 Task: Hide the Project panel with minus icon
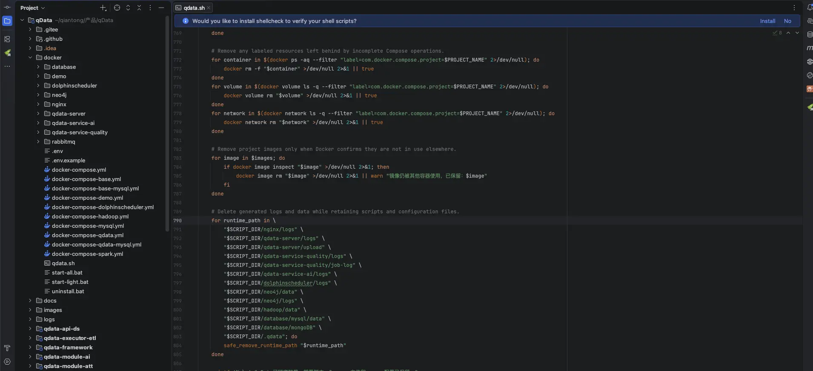click(x=161, y=8)
